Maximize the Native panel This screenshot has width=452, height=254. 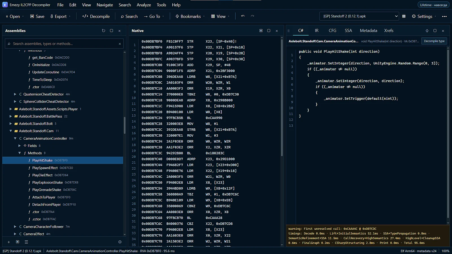click(269, 30)
